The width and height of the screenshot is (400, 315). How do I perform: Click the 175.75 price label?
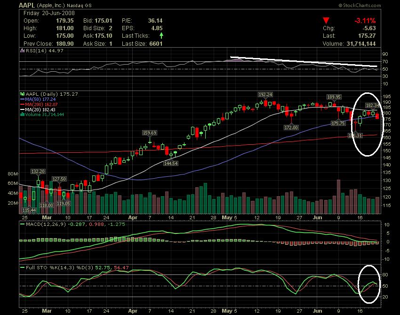coord(338,123)
